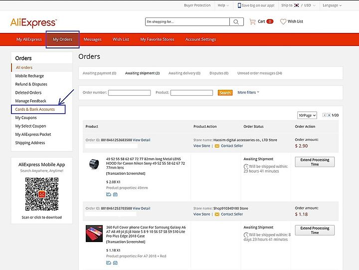This screenshot has height=270, width=359.
Task: Select All orders in sidebar
Action: tap(24, 67)
